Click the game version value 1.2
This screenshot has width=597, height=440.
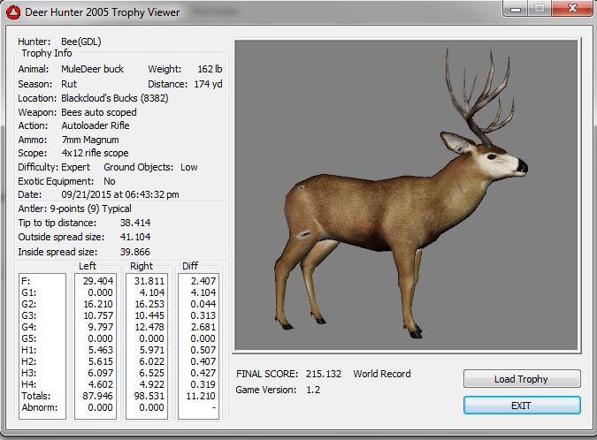(313, 390)
